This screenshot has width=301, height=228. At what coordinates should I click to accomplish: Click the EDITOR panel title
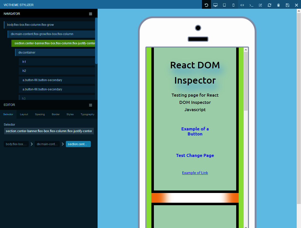[x=9, y=105]
